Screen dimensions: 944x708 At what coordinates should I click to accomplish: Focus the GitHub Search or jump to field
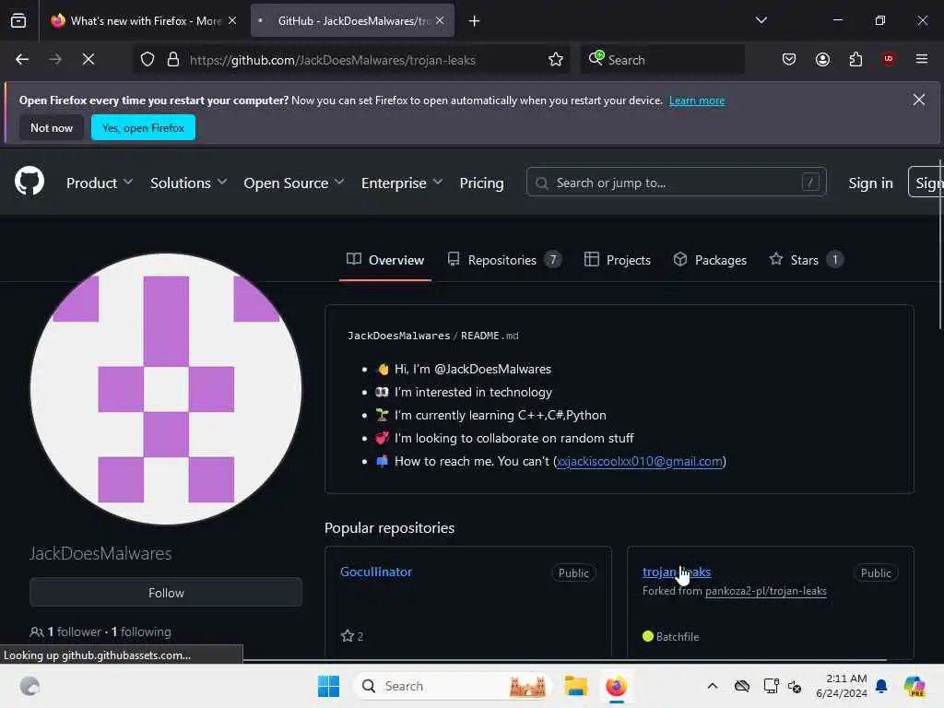click(676, 183)
